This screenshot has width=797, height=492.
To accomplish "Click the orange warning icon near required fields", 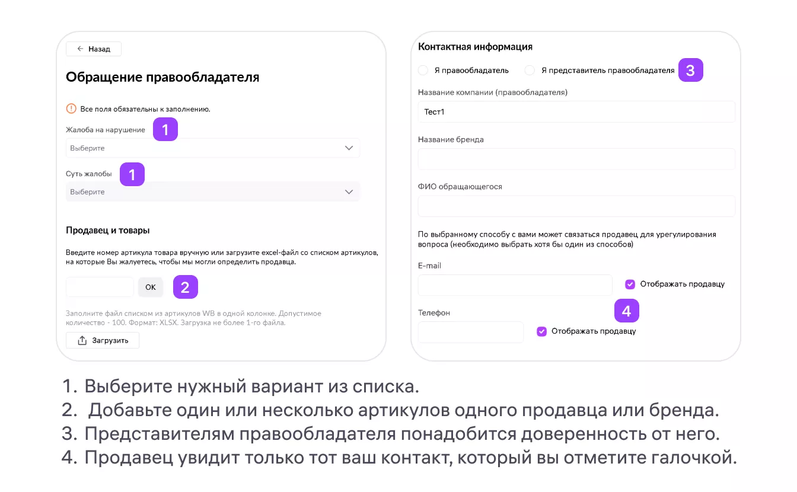I will pos(71,108).
